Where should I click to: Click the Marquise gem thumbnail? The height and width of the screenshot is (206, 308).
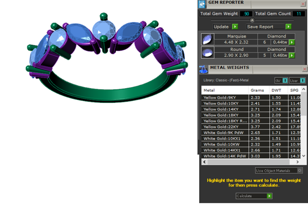(x=207, y=39)
